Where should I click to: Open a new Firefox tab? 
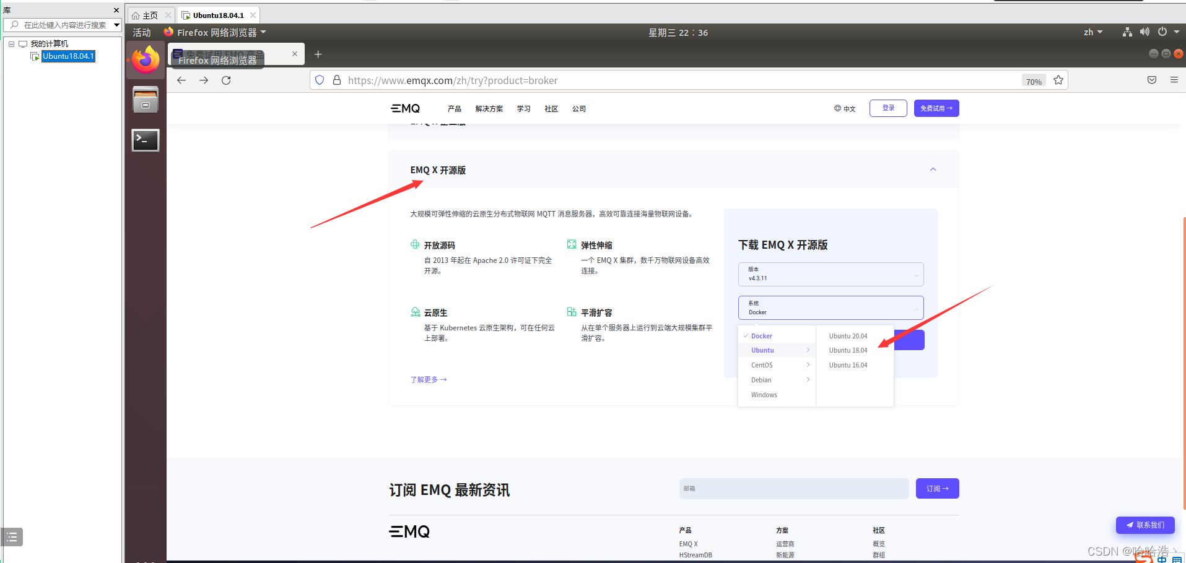coord(318,54)
